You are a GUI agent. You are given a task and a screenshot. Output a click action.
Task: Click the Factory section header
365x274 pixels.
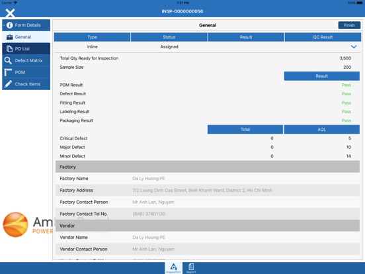point(208,167)
